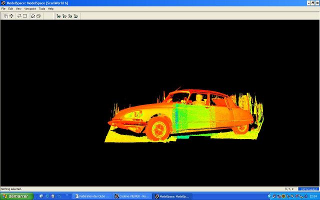This screenshot has height=200, width=320.
Task: Click the X, Y, Z status field
Action: click(x=290, y=189)
